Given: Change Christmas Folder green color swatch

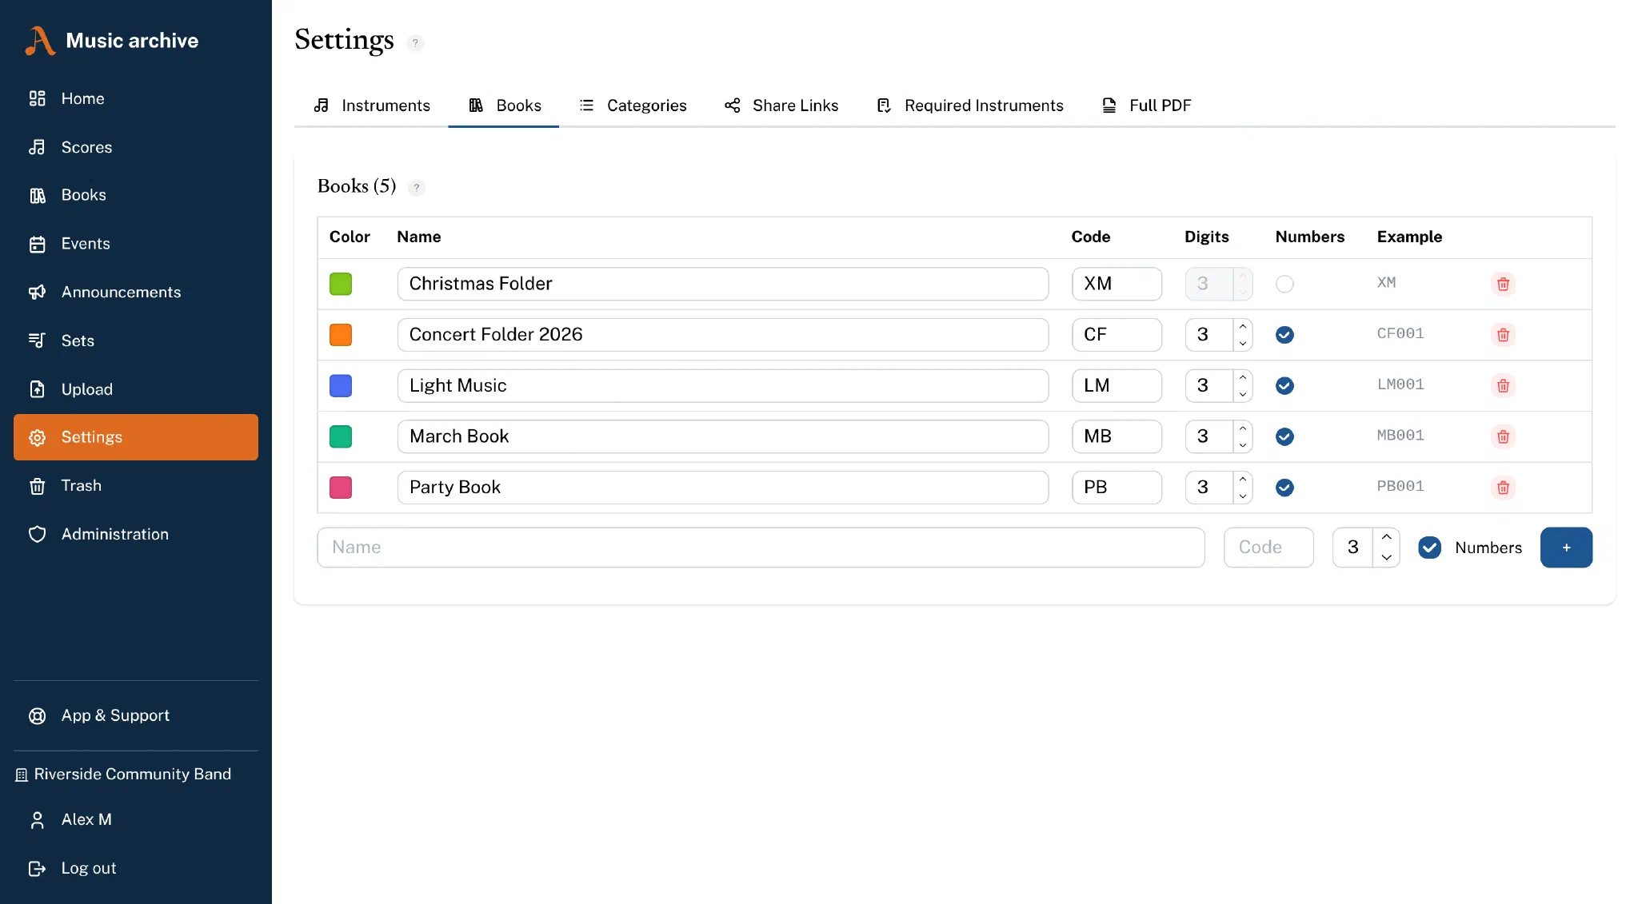Looking at the screenshot, I should tap(341, 284).
